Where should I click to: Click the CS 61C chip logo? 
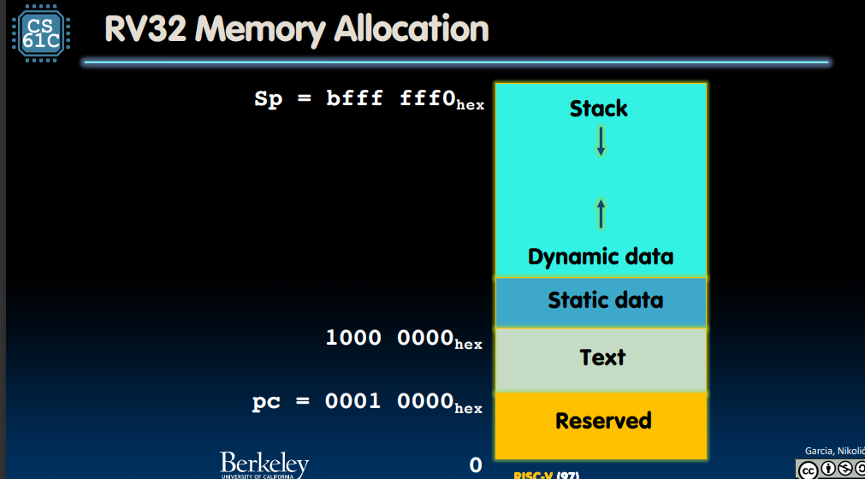pos(41,33)
